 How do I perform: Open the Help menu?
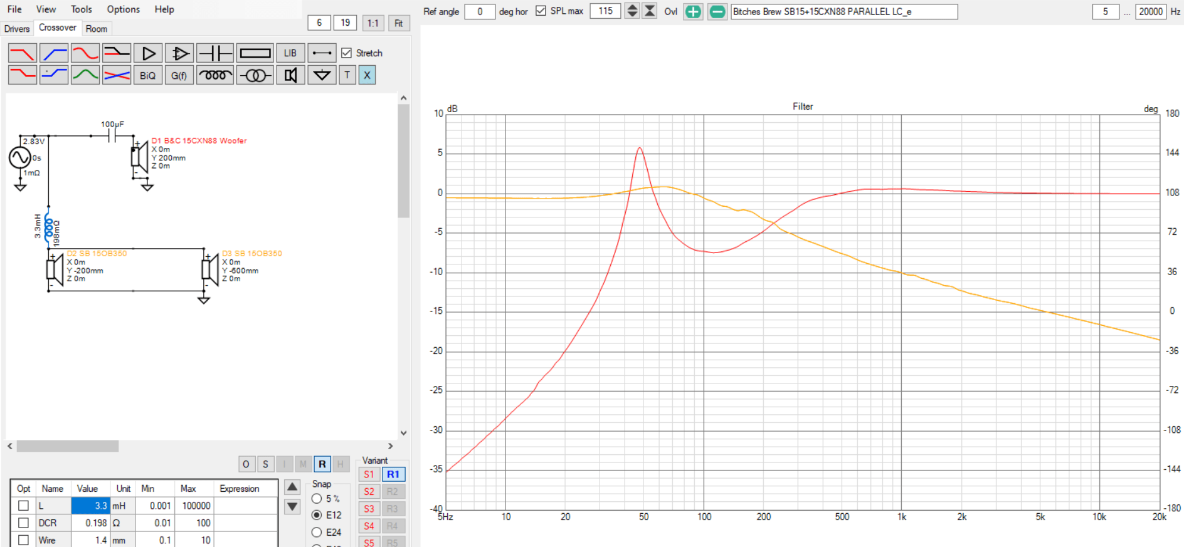[164, 9]
